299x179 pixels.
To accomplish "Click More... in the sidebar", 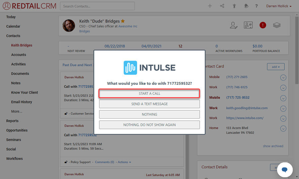I will click(17, 111).
